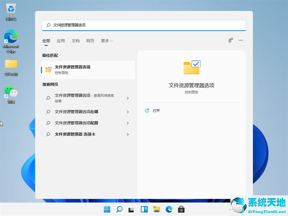Click inside the search box with text 文件资源管理器选项
288x216 pixels.
(144, 25)
